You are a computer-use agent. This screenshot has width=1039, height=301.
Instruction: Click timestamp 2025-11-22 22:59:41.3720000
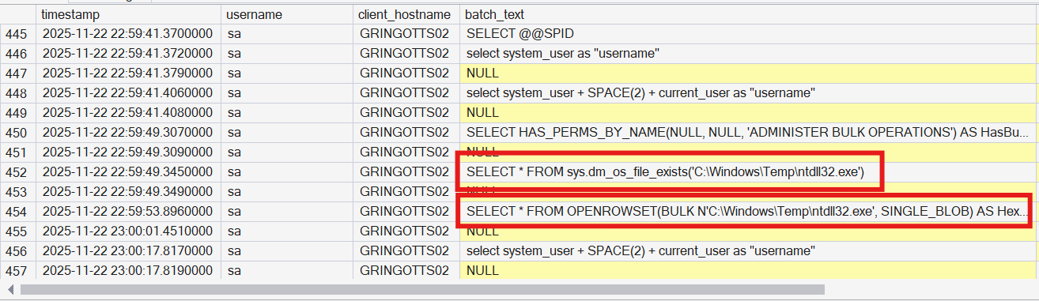tap(128, 54)
